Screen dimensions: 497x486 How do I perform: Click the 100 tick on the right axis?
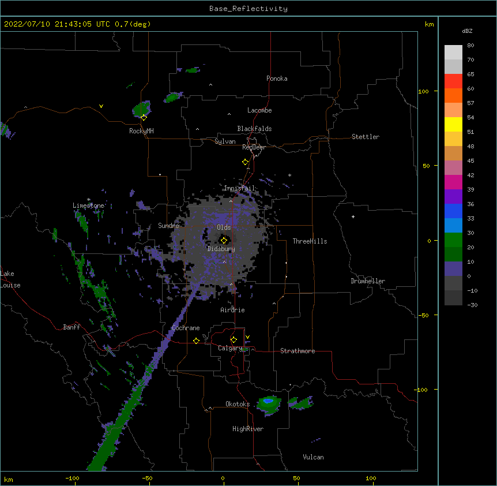423,91
